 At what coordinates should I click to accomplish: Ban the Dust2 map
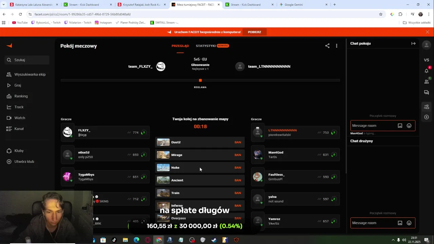(238, 142)
